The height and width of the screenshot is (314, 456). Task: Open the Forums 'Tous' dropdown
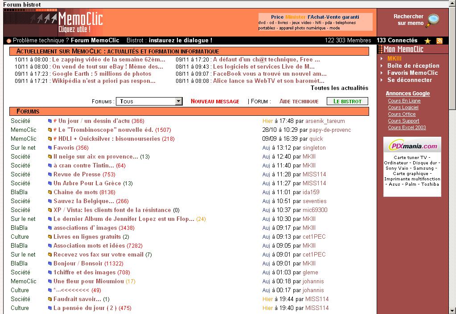pos(149,102)
